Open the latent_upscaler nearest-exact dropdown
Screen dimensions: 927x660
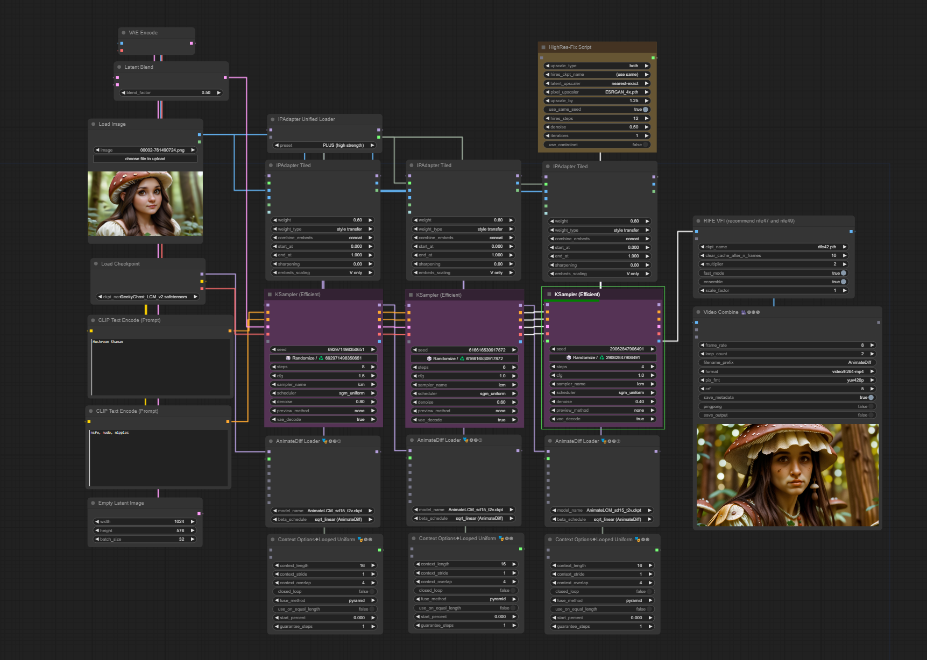(597, 83)
